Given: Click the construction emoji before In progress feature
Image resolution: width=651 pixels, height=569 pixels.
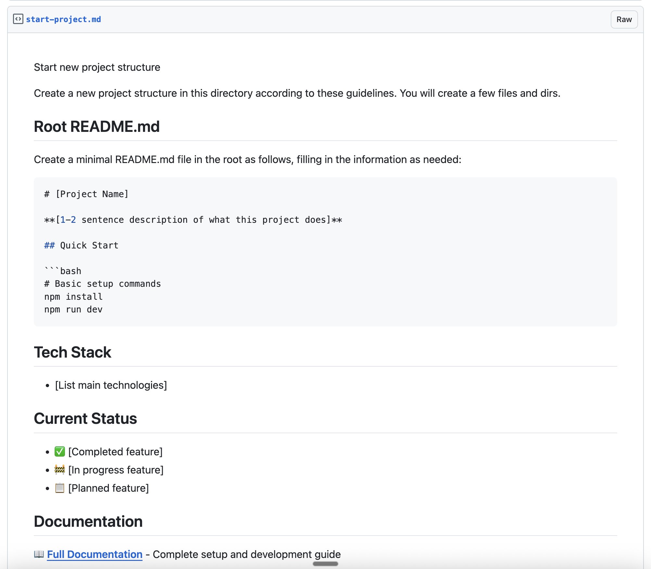Looking at the screenshot, I should pos(60,470).
